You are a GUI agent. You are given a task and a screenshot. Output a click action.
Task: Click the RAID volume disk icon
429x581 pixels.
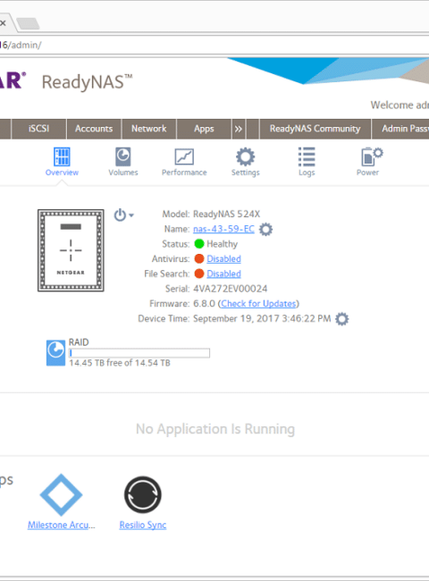55,353
